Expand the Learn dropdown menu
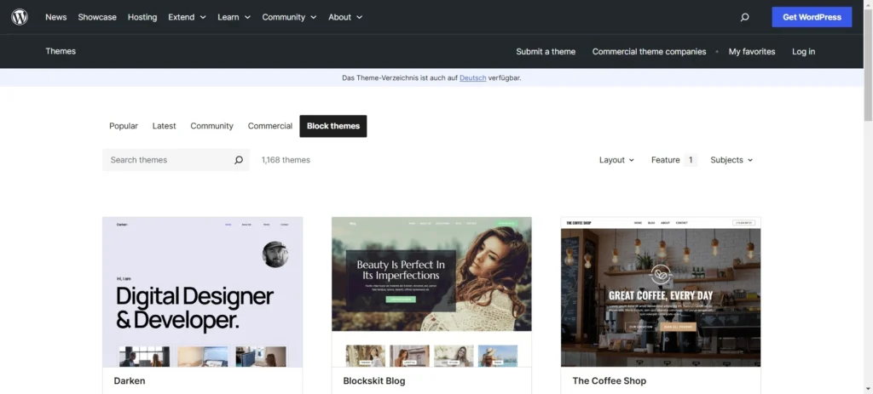Image resolution: width=873 pixels, height=394 pixels. [234, 17]
